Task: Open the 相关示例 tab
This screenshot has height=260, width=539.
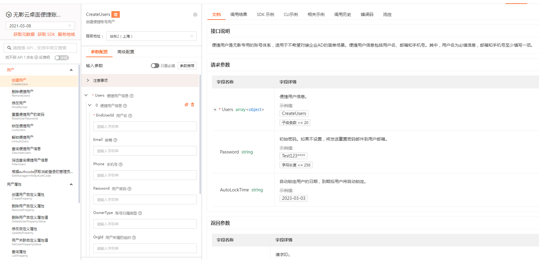Action: pyautogui.click(x=316, y=14)
